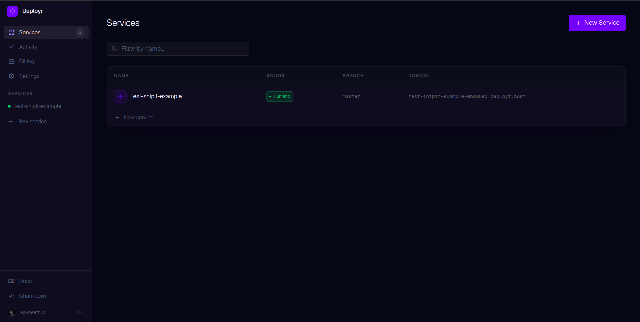Go to Billing section

coord(46,62)
